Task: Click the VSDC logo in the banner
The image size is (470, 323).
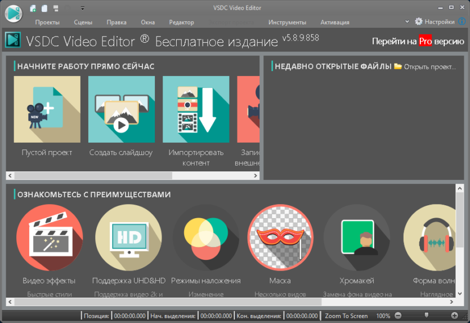Action: (13, 39)
